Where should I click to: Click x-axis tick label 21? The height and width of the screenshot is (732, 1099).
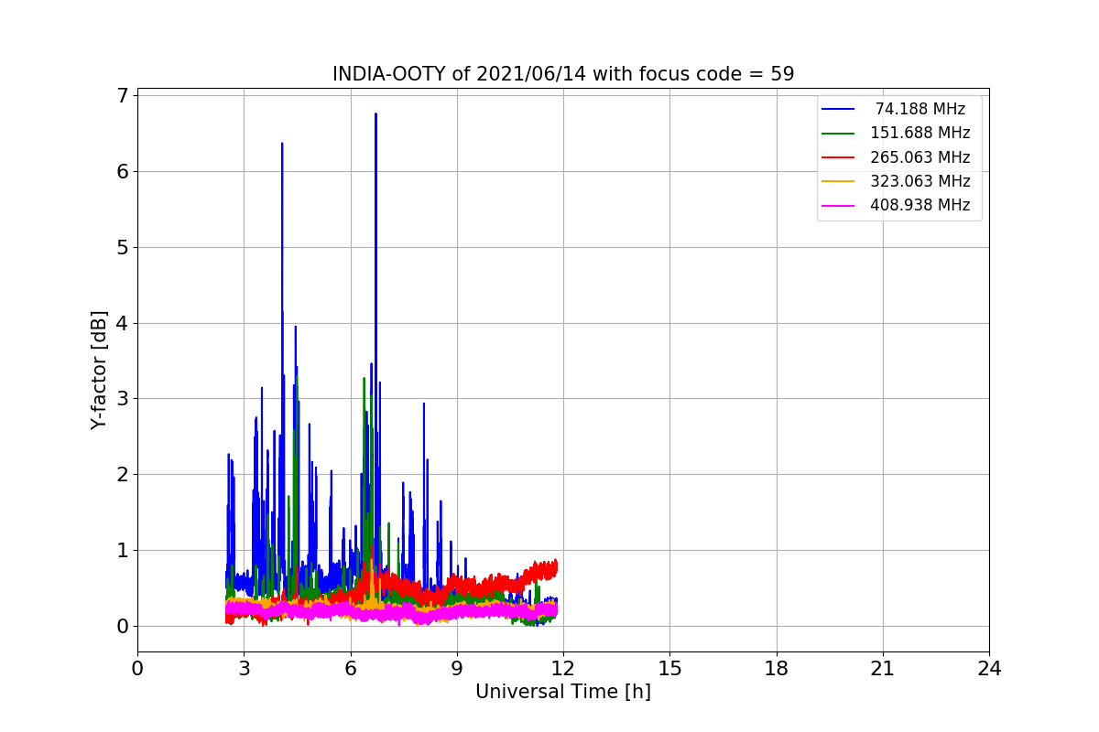click(883, 668)
